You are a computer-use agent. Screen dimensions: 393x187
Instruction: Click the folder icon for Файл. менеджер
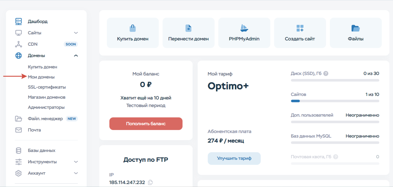point(19,119)
